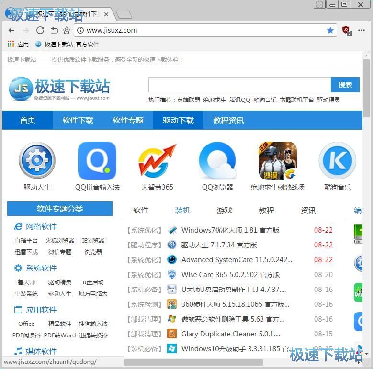Click the U大师U盘启动盘 list icon
Viewport: 373px width, 369px height.
172,290
